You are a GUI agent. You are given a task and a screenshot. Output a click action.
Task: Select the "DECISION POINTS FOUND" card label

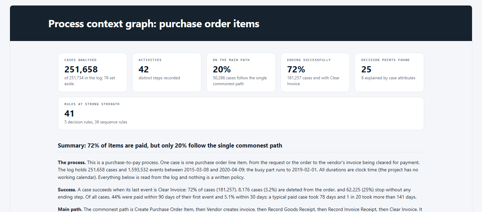coord(385,60)
